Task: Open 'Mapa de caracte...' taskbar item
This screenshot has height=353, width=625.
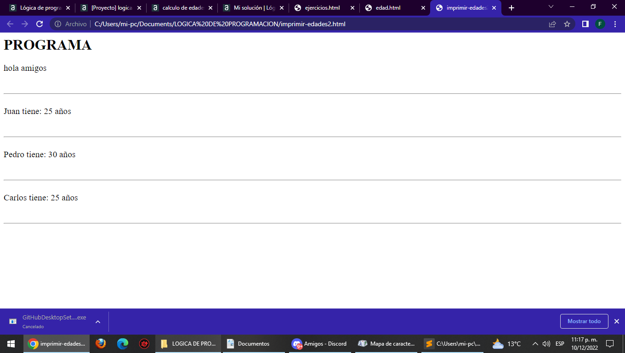Action: [x=386, y=344]
